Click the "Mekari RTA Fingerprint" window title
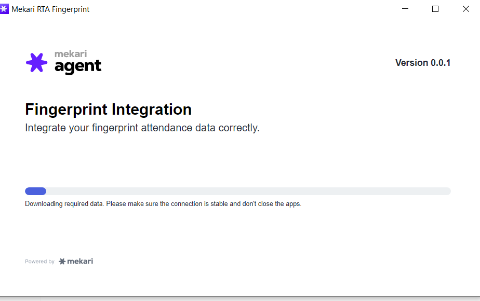Viewport: 480px width, 301px height. [50, 9]
